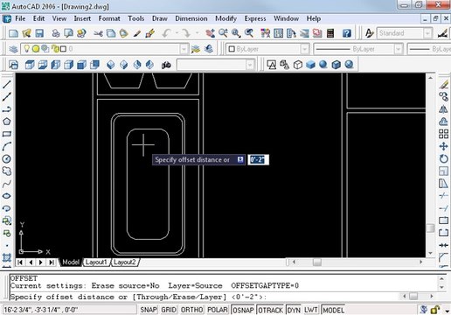
Task: Click the ByLayer color swatch box
Action: [232, 49]
